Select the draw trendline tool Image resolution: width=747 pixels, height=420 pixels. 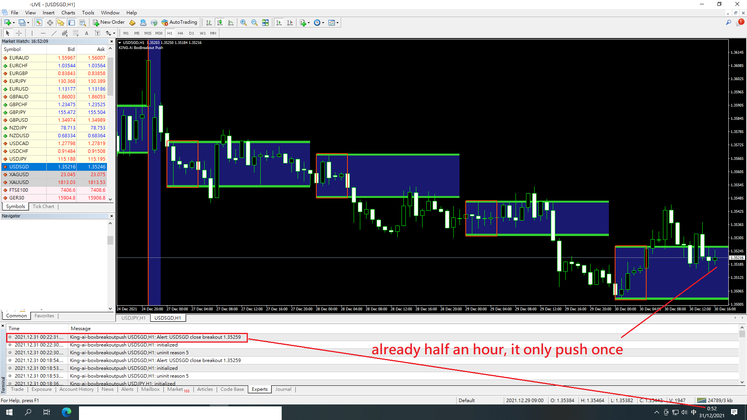(x=54, y=33)
